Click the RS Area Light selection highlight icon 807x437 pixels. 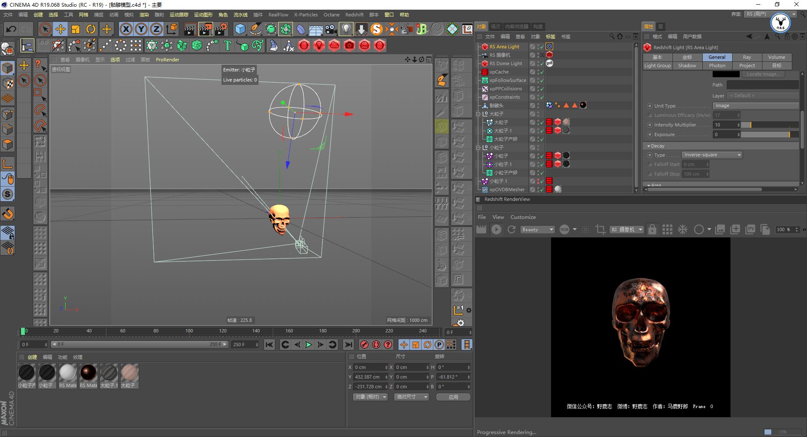(549, 47)
